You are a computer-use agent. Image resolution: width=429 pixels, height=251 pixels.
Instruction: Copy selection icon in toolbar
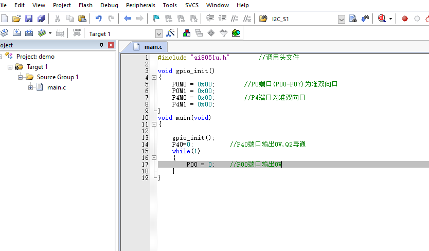pyautogui.click(x=70, y=19)
